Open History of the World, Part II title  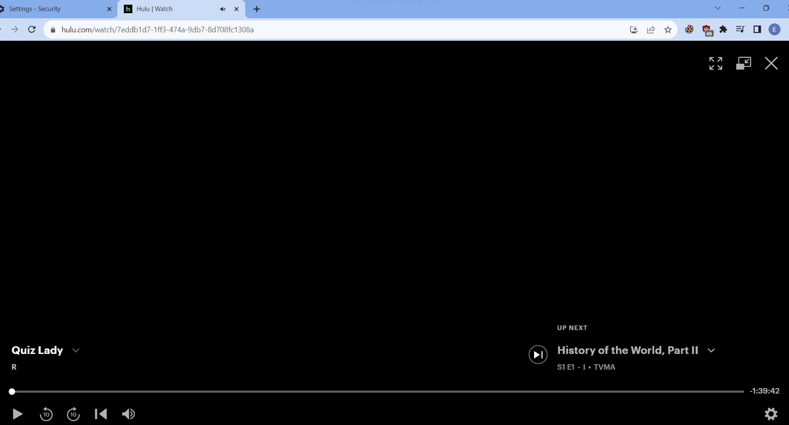pos(628,350)
